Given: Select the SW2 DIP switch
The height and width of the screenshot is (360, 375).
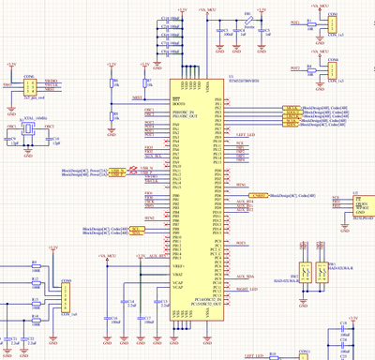Looking at the screenshot, I should [x=306, y=273].
